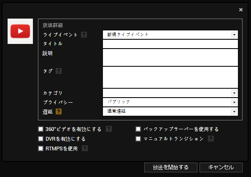The height and width of the screenshot is (177, 251).
Task: Open the カテゴリ dropdown list
Action: coord(170,93)
